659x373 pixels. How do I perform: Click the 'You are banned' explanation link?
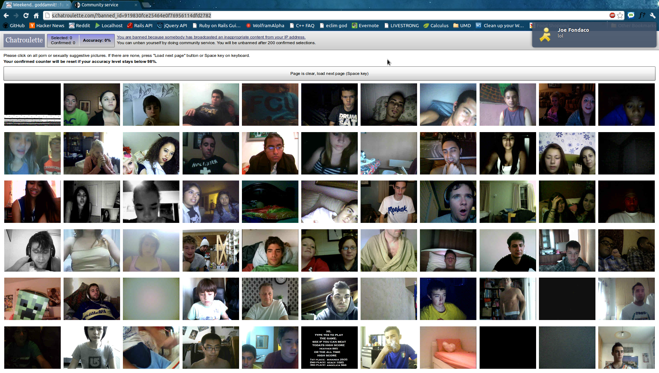coord(211,37)
